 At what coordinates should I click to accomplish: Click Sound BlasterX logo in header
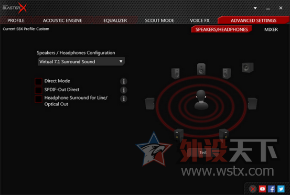(15, 8)
